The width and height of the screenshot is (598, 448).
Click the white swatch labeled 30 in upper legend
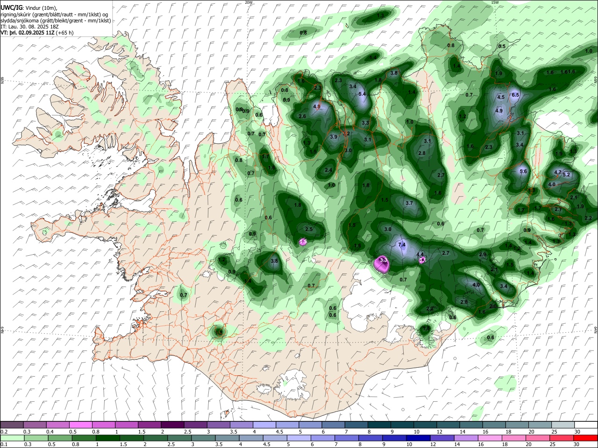pos(586,425)
